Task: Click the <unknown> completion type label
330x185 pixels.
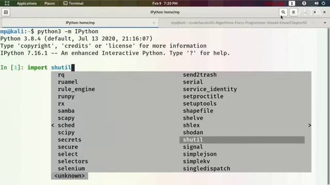Action: tap(70, 176)
